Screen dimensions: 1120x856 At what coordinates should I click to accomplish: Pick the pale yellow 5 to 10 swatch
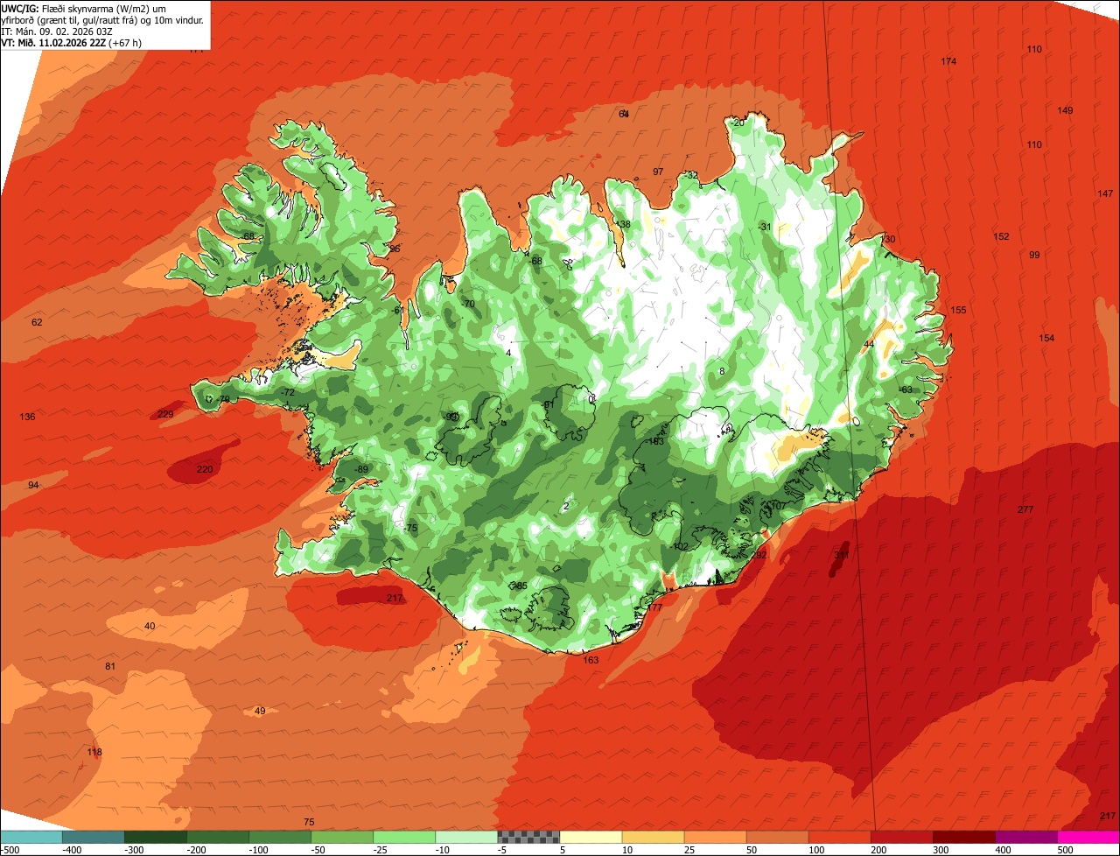591,837
